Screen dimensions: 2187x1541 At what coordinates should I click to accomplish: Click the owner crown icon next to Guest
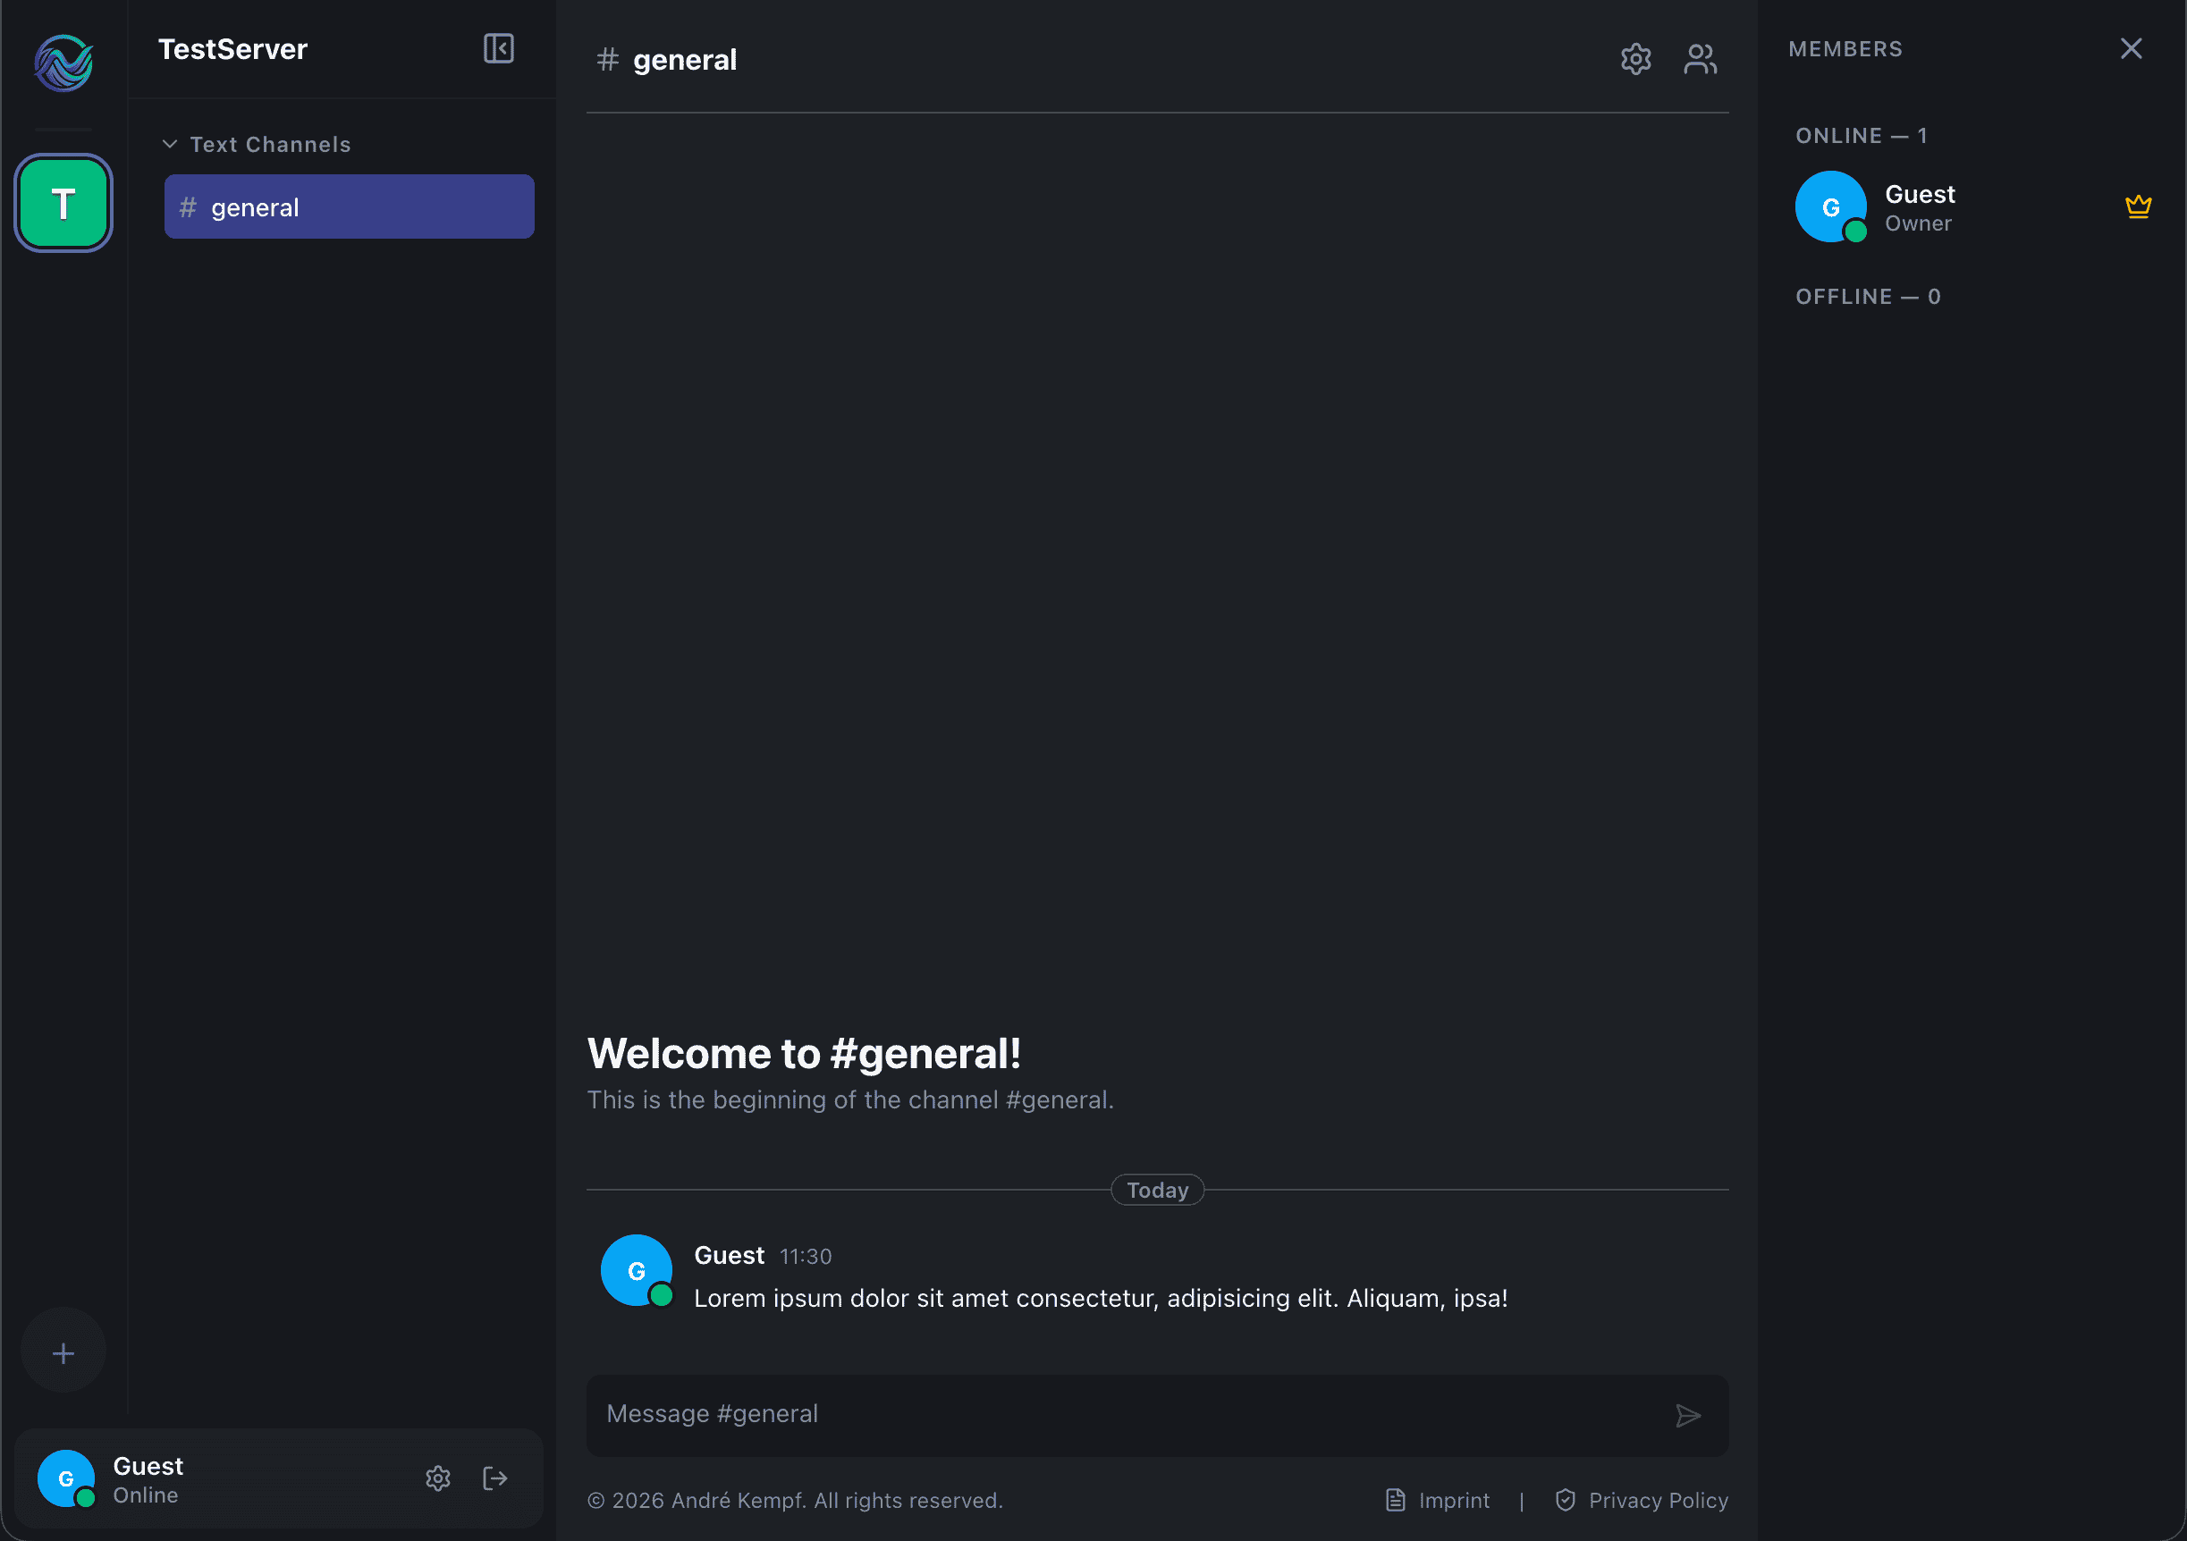coord(2138,206)
